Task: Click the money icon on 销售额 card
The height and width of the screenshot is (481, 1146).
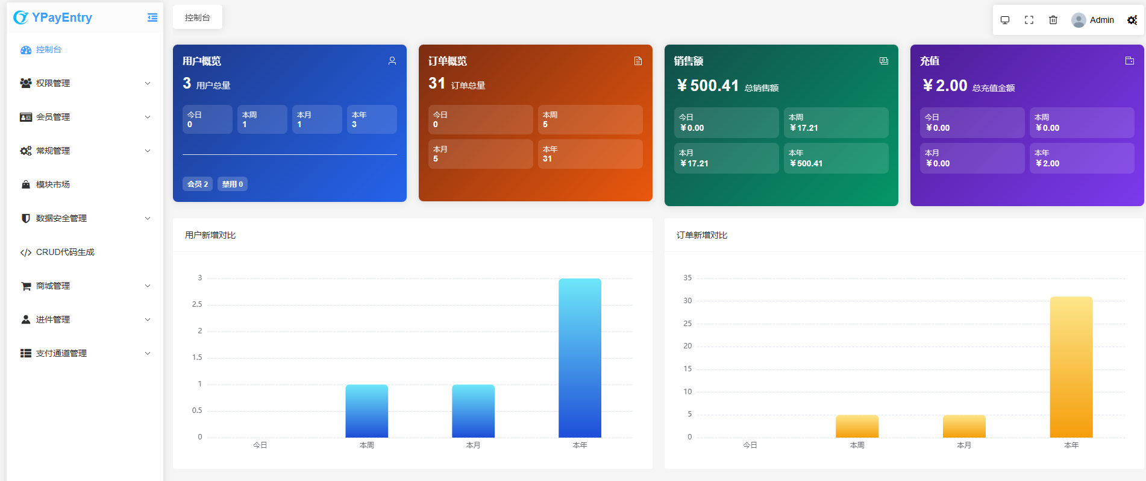Action: pos(884,61)
